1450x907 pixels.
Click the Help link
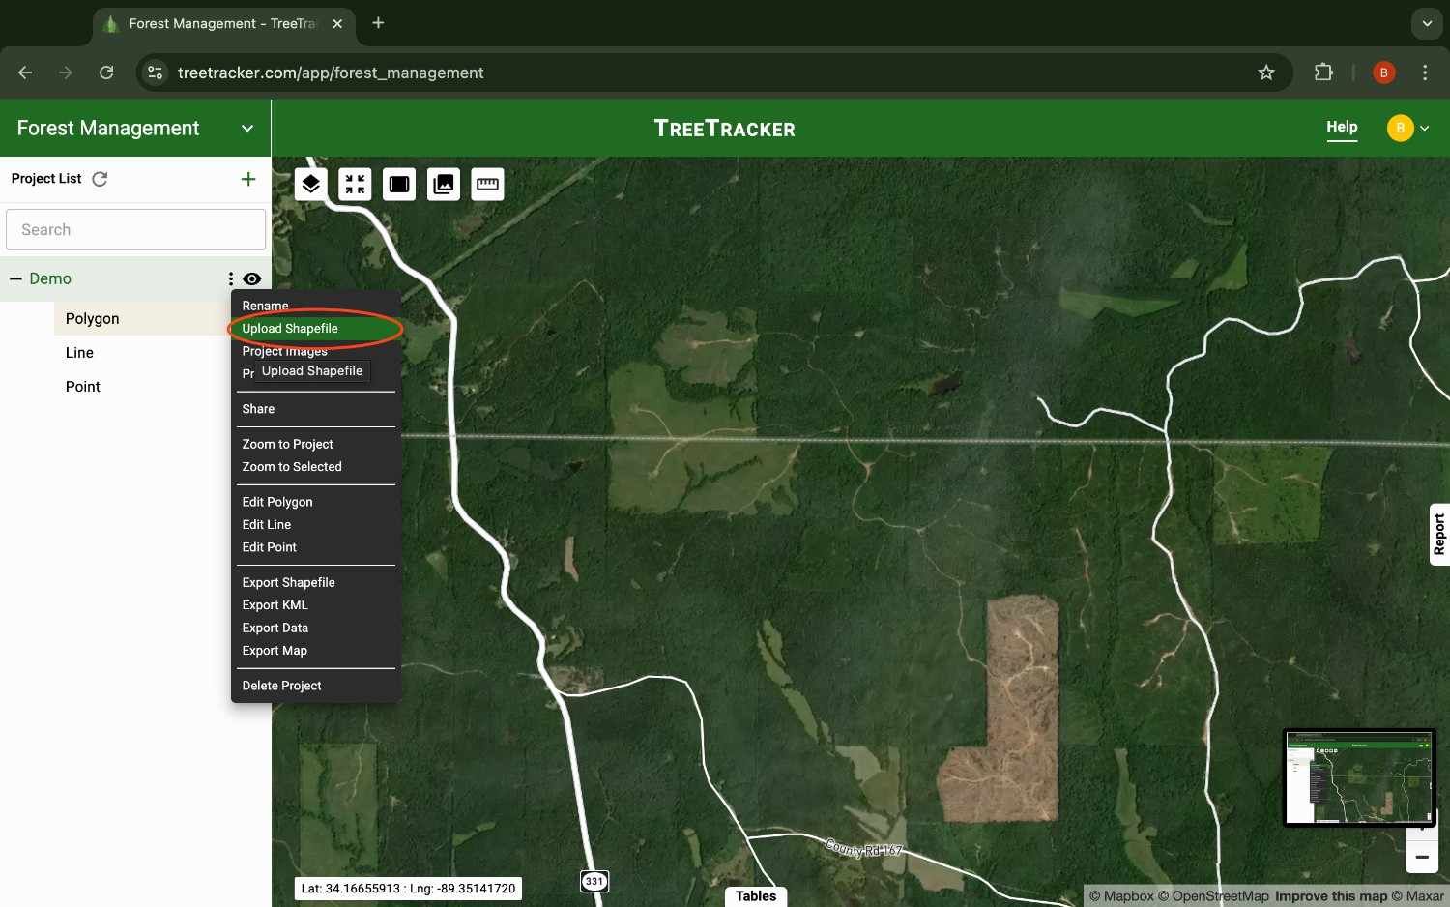(1342, 126)
